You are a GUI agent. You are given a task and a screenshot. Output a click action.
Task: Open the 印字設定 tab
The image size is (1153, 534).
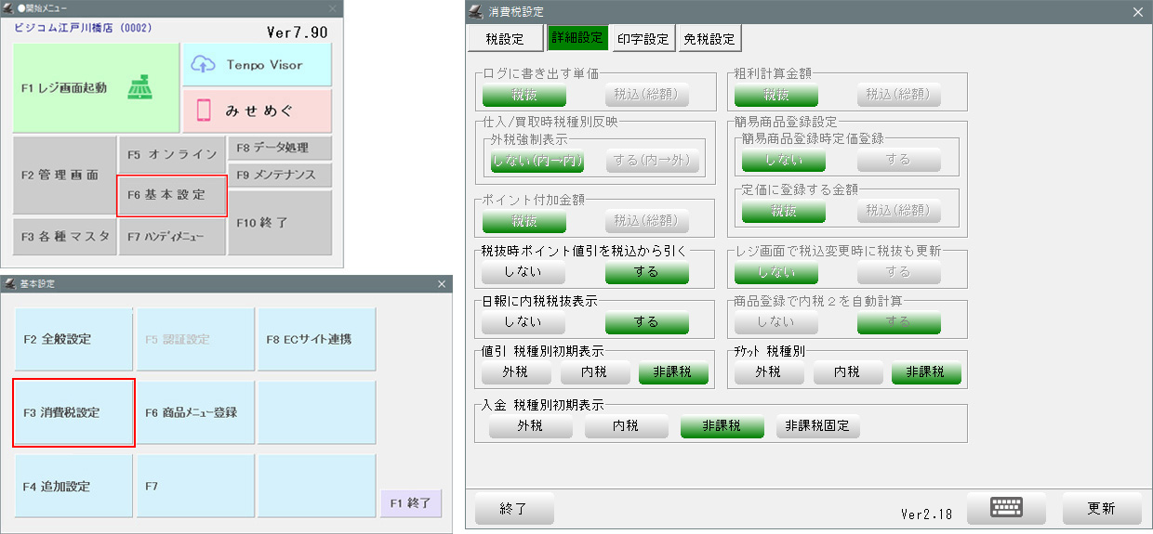point(643,38)
